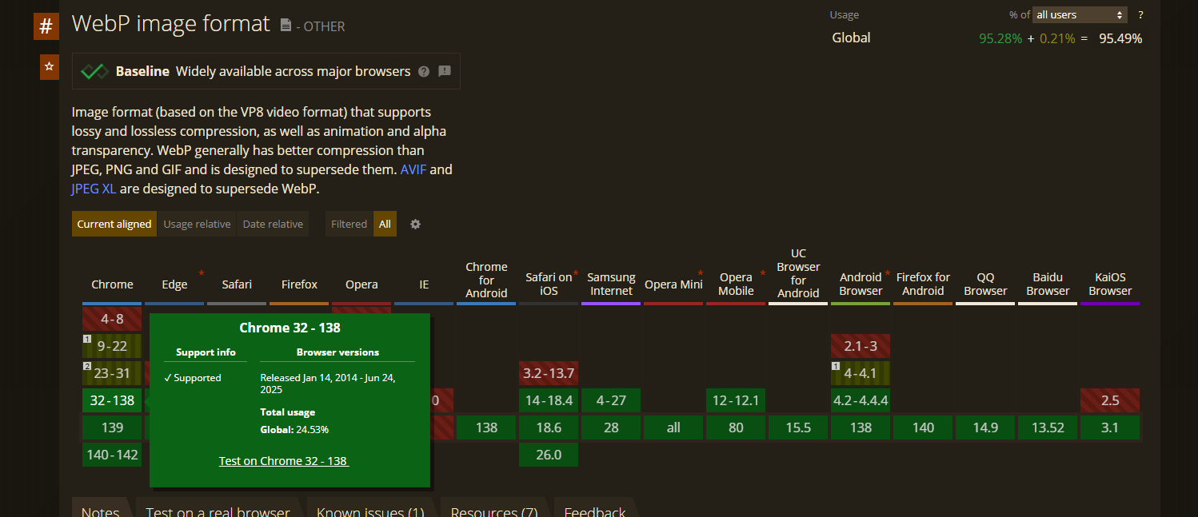Open Baseline help question mark icon

[424, 71]
